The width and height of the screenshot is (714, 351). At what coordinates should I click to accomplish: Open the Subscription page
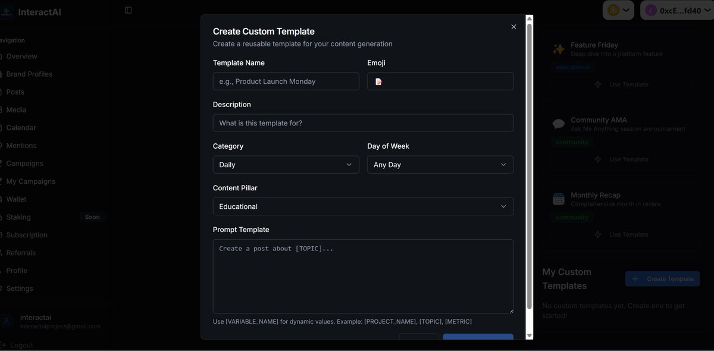27,235
